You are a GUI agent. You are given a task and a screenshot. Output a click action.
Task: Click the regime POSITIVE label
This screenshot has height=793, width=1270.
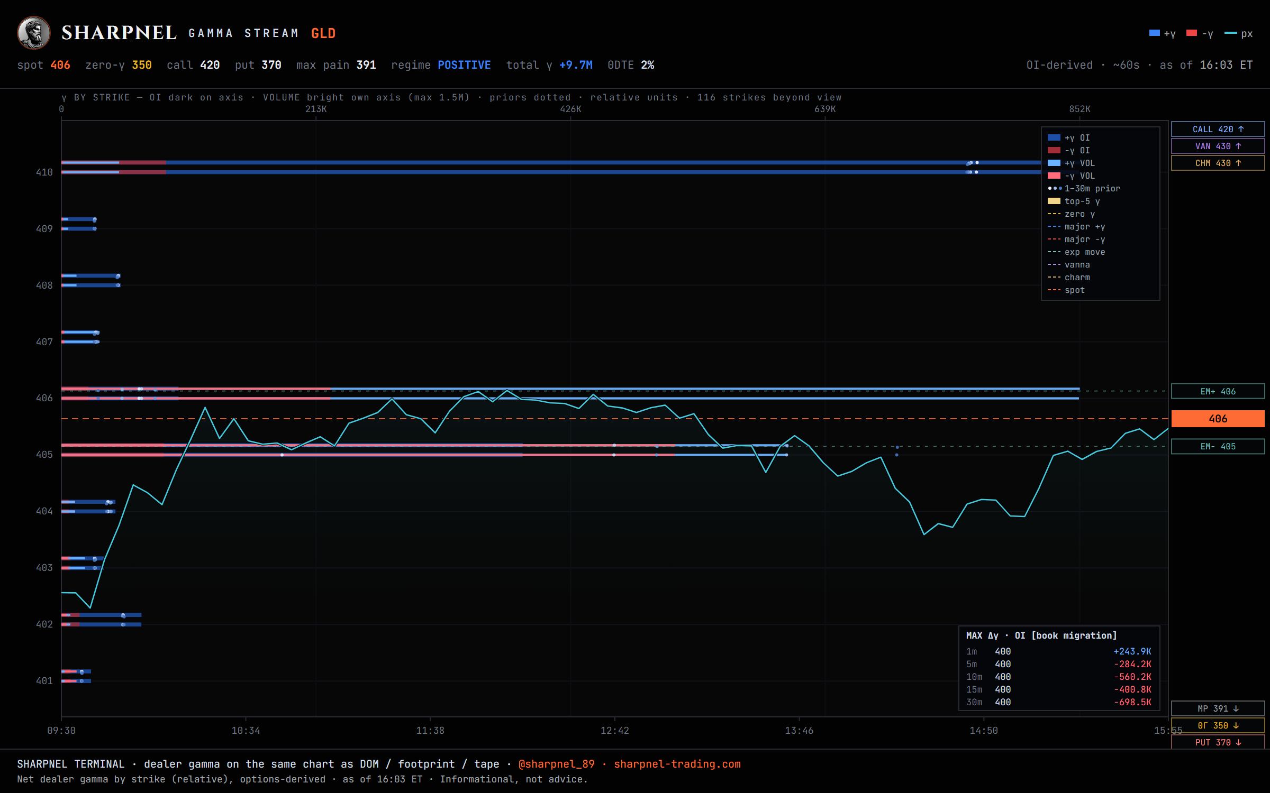[x=464, y=64]
